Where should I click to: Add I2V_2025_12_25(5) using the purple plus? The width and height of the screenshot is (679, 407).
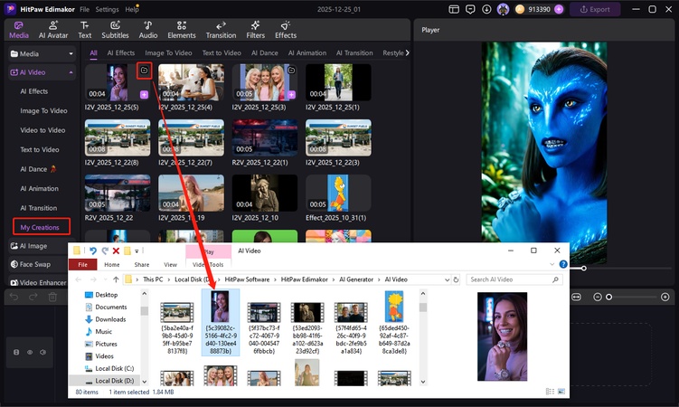click(x=144, y=94)
